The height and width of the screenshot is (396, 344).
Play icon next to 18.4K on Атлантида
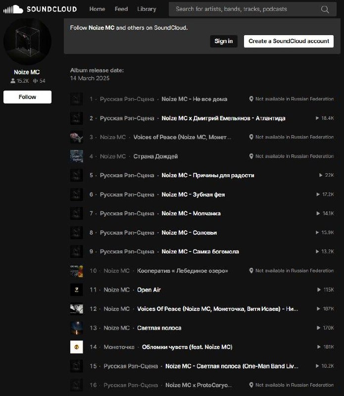point(317,118)
